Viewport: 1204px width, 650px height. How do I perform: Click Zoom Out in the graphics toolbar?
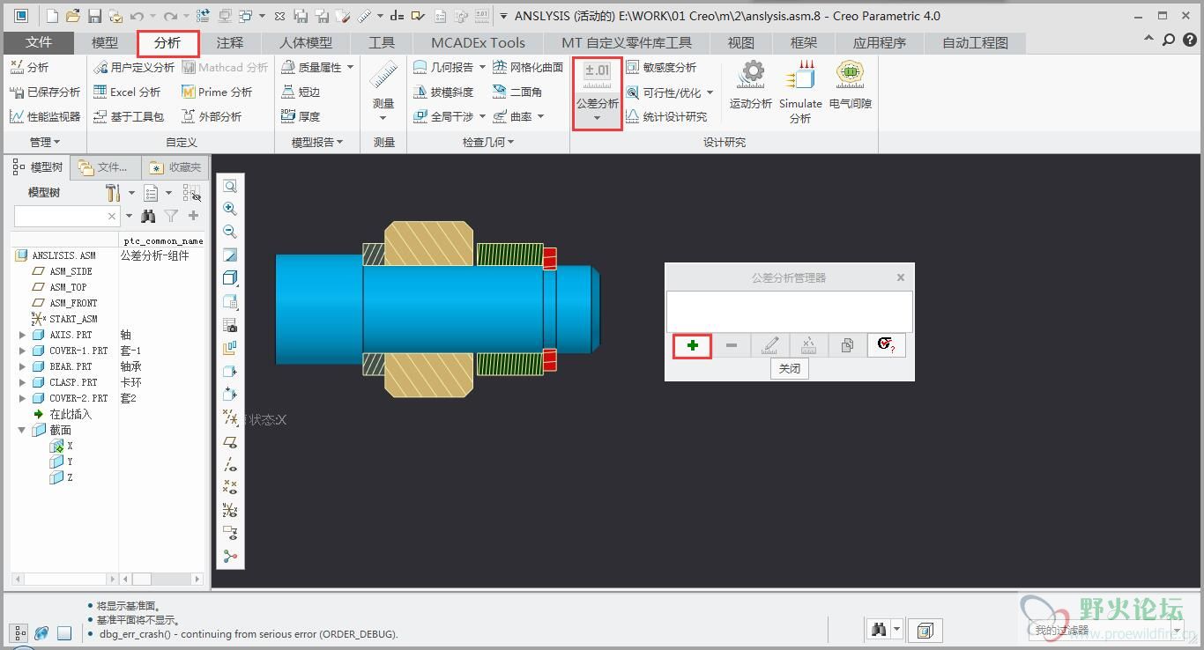[x=230, y=232]
